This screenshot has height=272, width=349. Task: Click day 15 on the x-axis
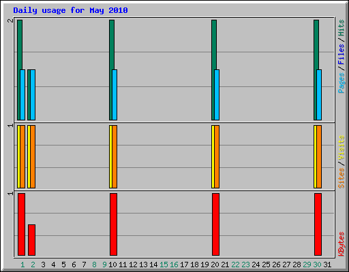coord(164,265)
